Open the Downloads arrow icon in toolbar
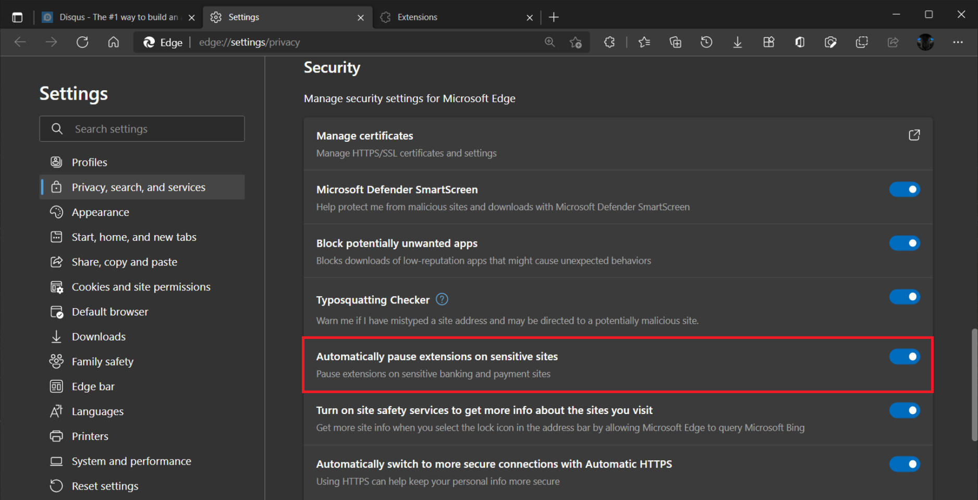The height and width of the screenshot is (500, 978). click(737, 42)
